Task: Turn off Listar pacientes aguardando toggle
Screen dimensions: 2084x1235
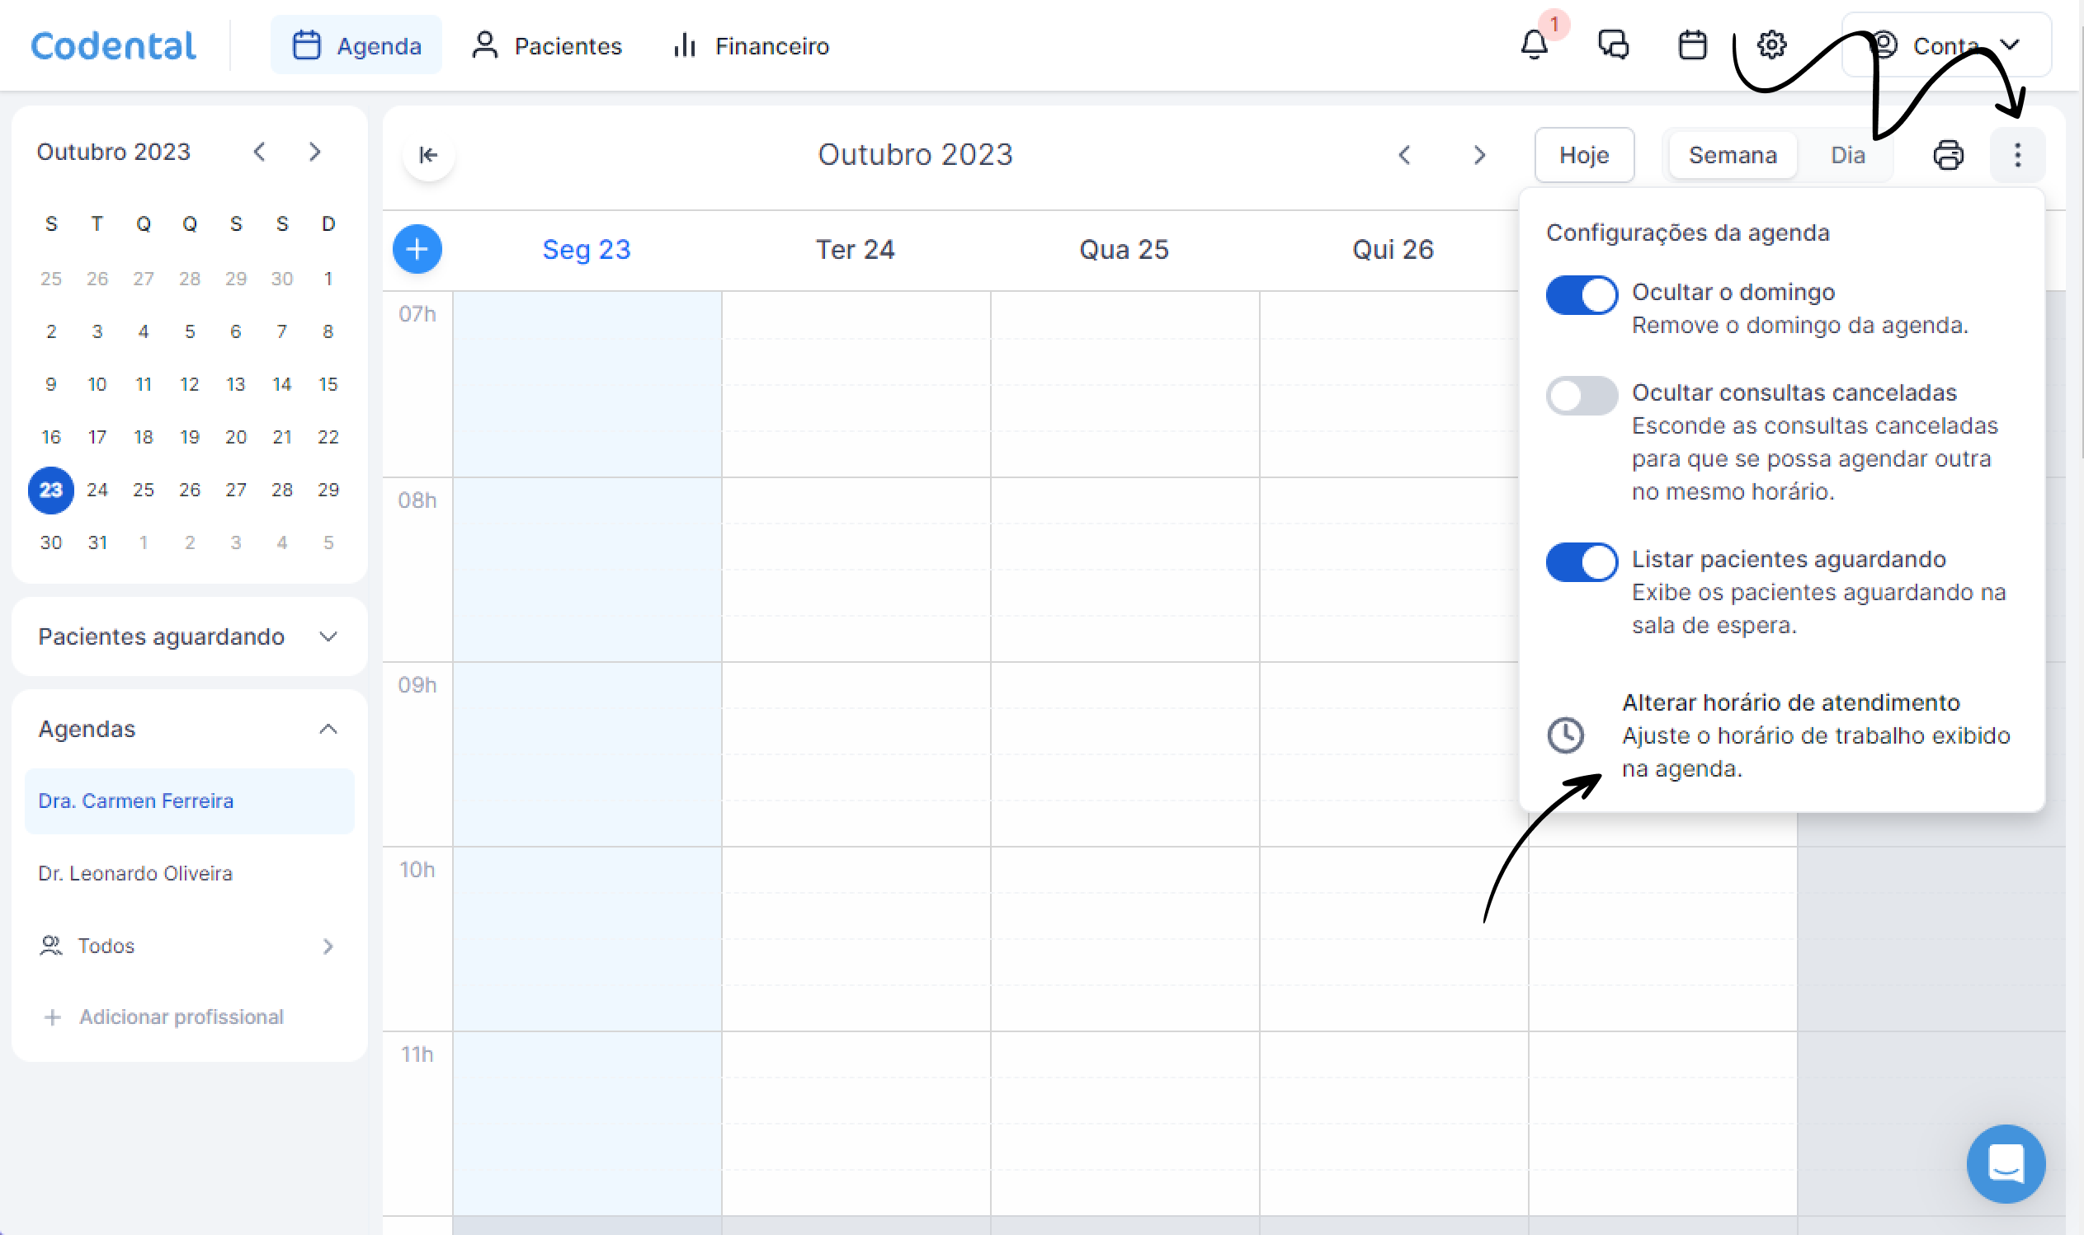Action: [x=1581, y=561]
